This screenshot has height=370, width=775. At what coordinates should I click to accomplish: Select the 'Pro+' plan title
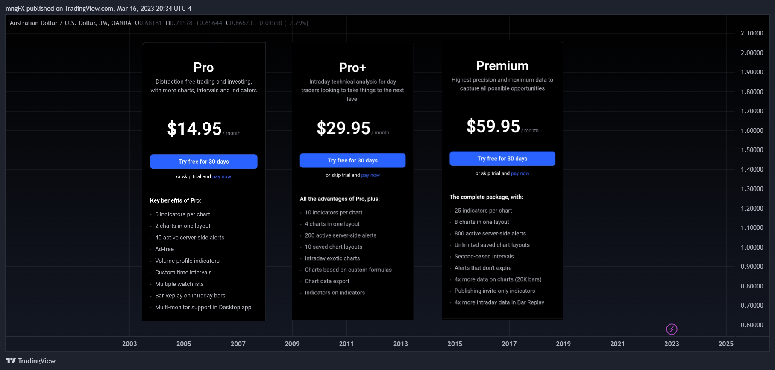pyautogui.click(x=353, y=68)
